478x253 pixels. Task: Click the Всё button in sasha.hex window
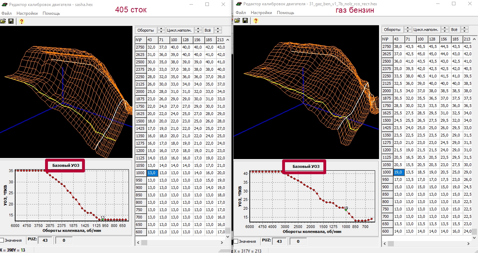tap(208, 30)
